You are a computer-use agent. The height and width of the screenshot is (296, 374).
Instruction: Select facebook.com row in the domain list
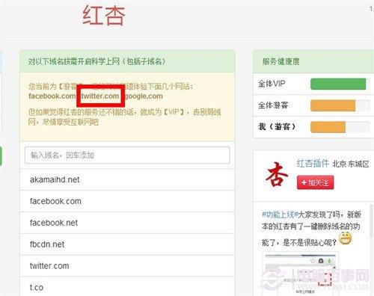tap(127, 201)
